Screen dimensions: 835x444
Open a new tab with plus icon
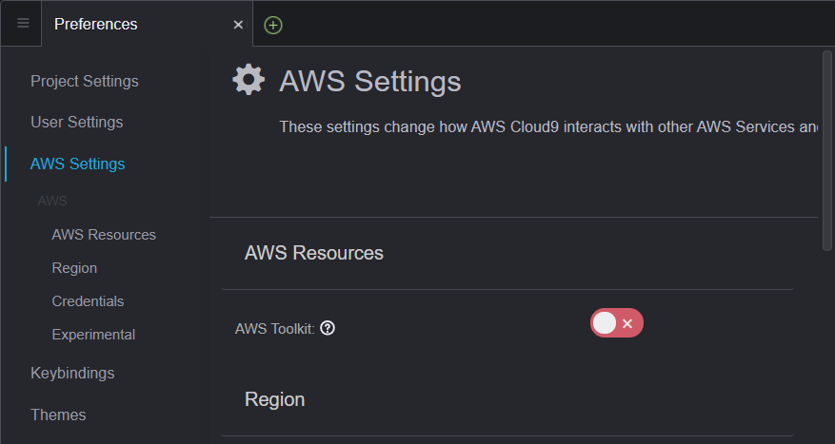[x=273, y=25]
